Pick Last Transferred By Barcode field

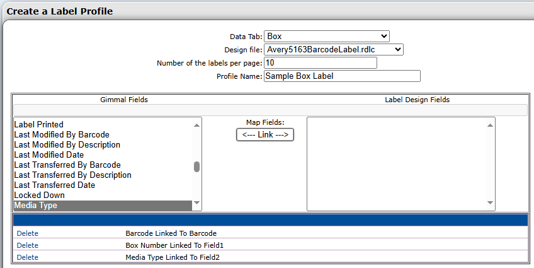point(67,165)
